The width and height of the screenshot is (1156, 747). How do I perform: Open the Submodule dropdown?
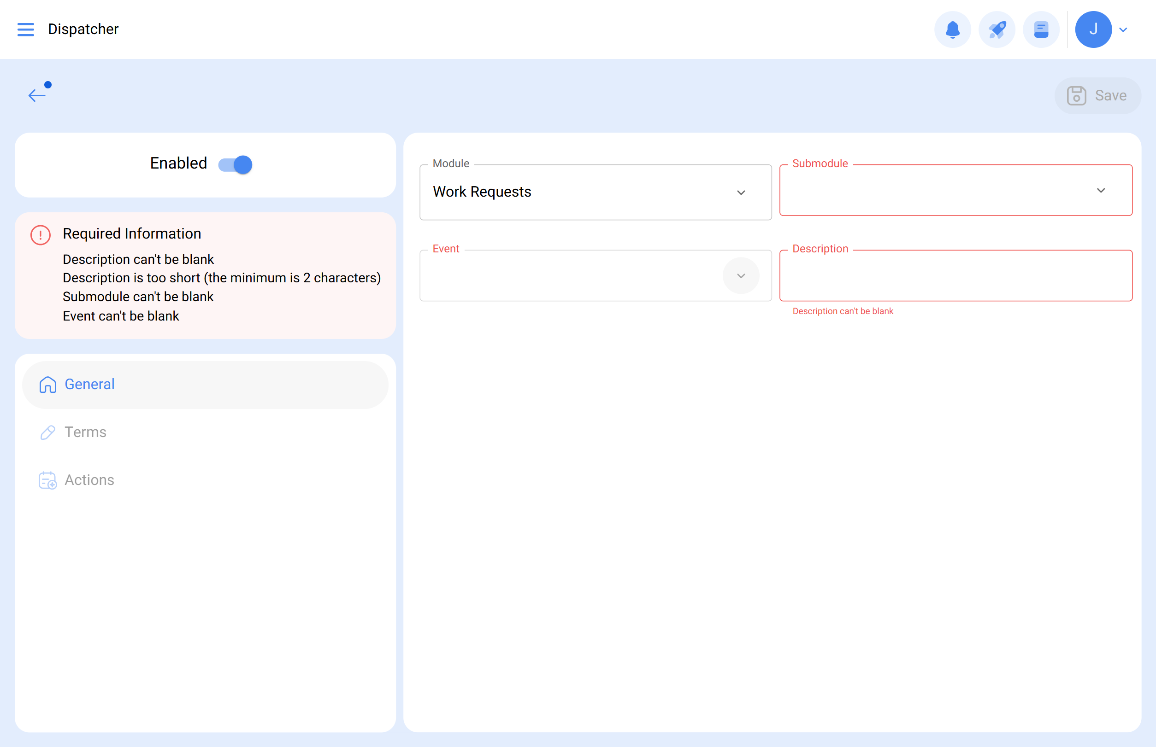pos(955,191)
